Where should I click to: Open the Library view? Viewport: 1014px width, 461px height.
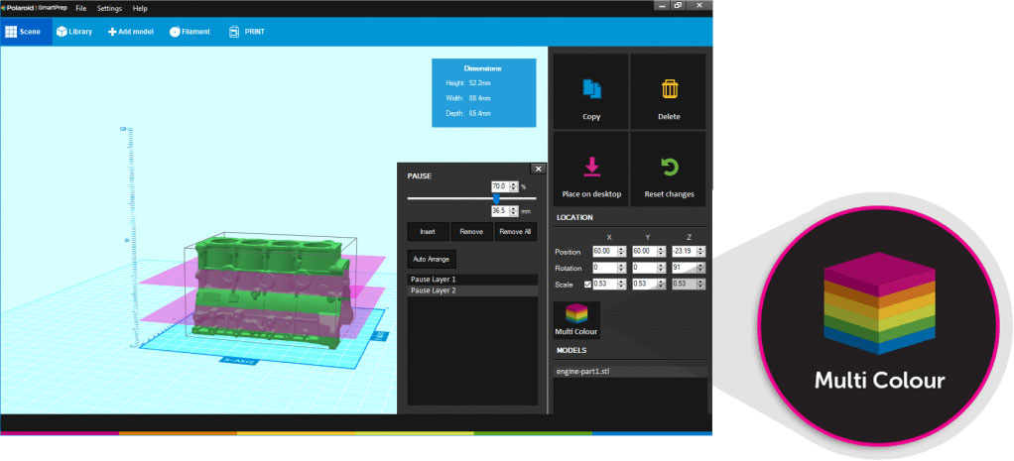click(74, 32)
